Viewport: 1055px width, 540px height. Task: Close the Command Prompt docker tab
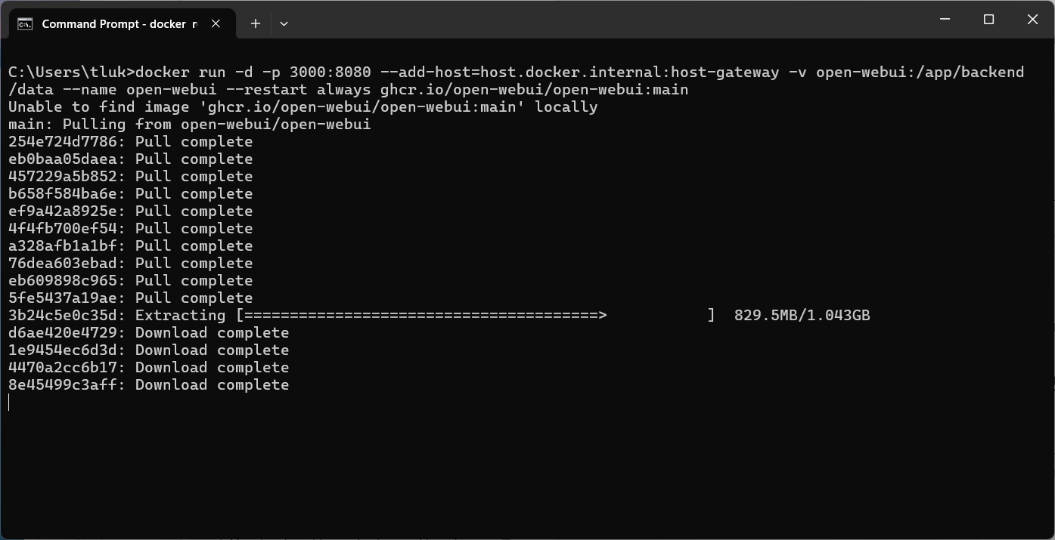coord(216,23)
